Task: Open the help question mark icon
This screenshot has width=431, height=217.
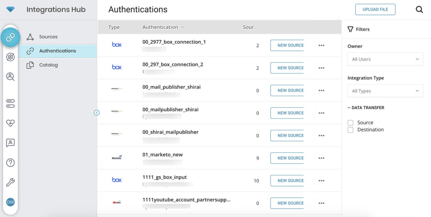Action: coord(10,163)
